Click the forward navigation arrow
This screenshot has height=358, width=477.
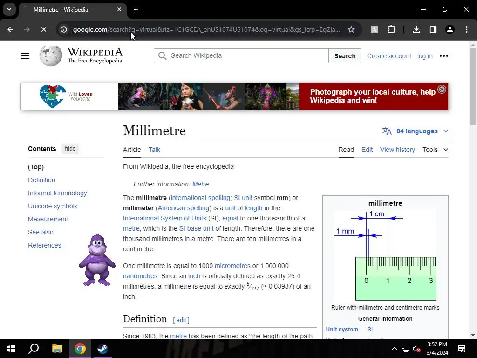point(27,29)
